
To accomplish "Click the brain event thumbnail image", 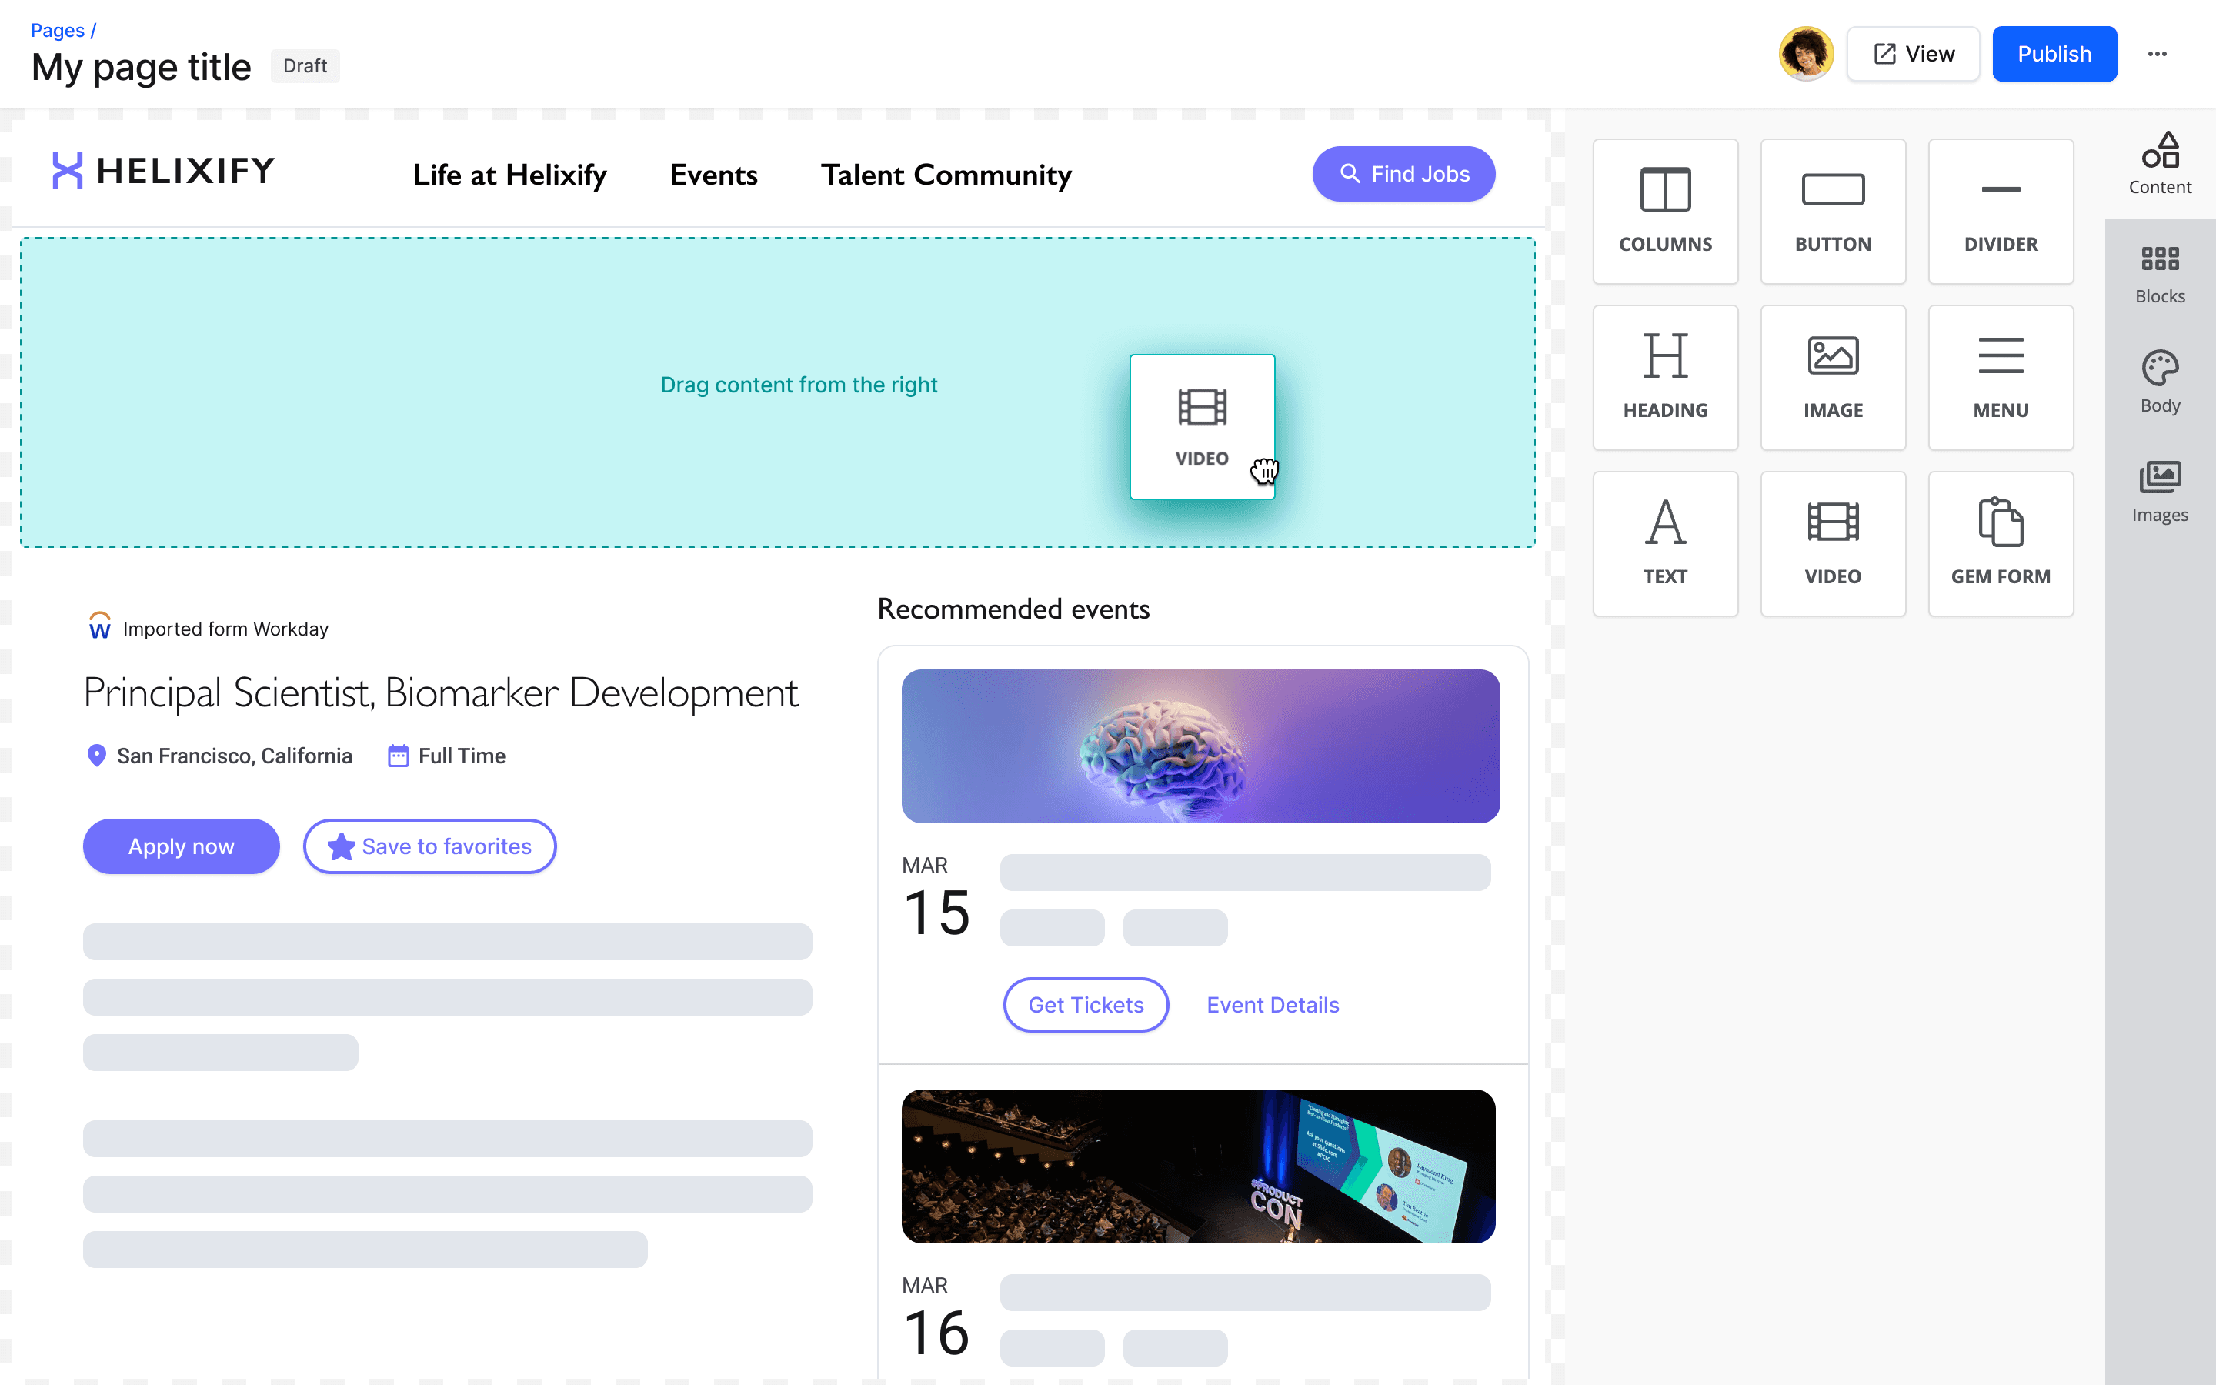I will (1200, 746).
